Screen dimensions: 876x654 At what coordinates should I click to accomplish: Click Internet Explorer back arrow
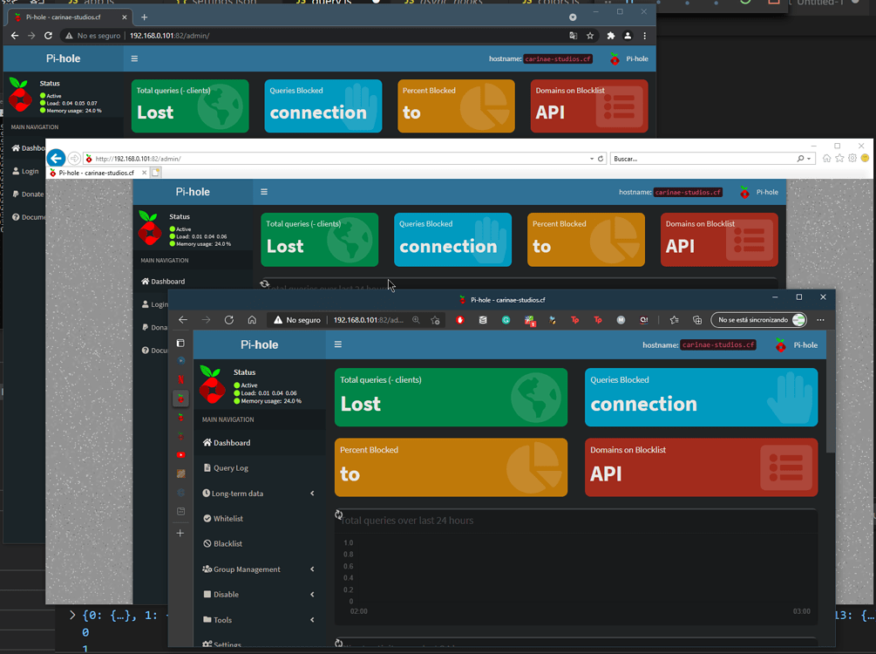point(56,158)
